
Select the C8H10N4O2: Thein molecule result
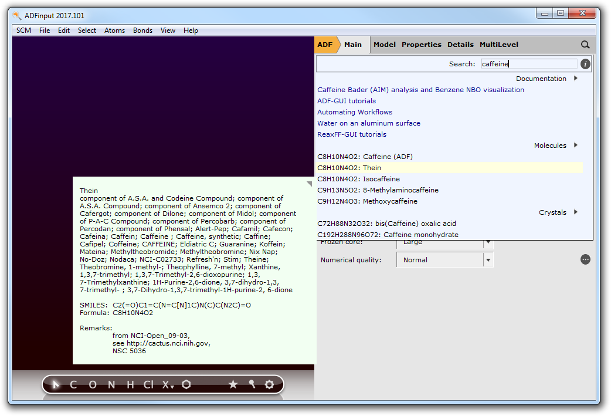pyautogui.click(x=450, y=168)
